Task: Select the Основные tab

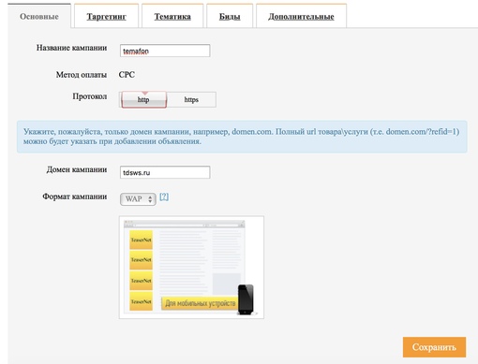Action: click(39, 16)
